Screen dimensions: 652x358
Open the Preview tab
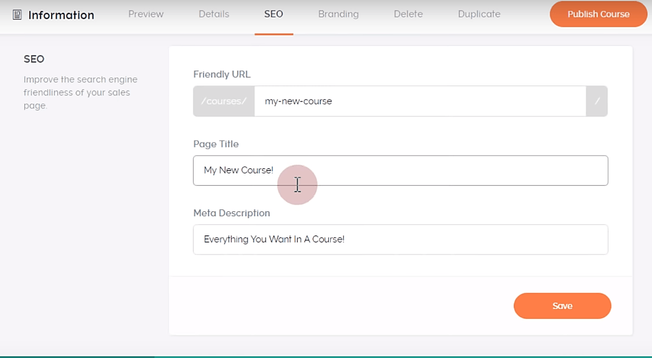click(146, 14)
